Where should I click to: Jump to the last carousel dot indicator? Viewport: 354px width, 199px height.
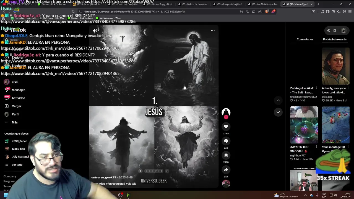coord(161,171)
